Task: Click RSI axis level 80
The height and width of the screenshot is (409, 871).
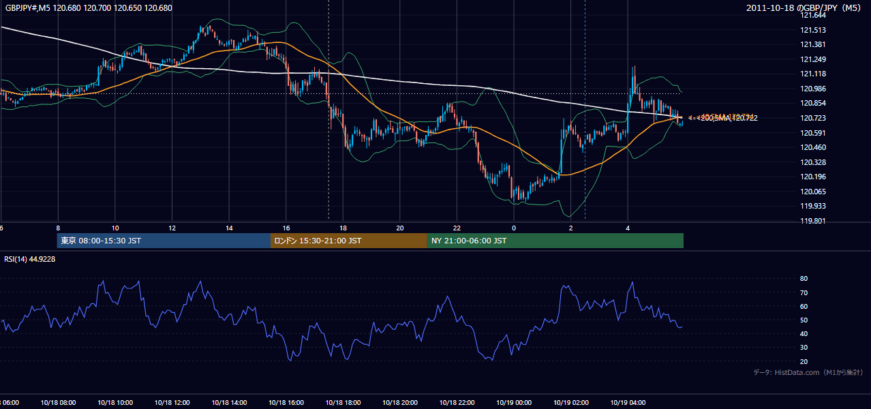Action: 804,279
